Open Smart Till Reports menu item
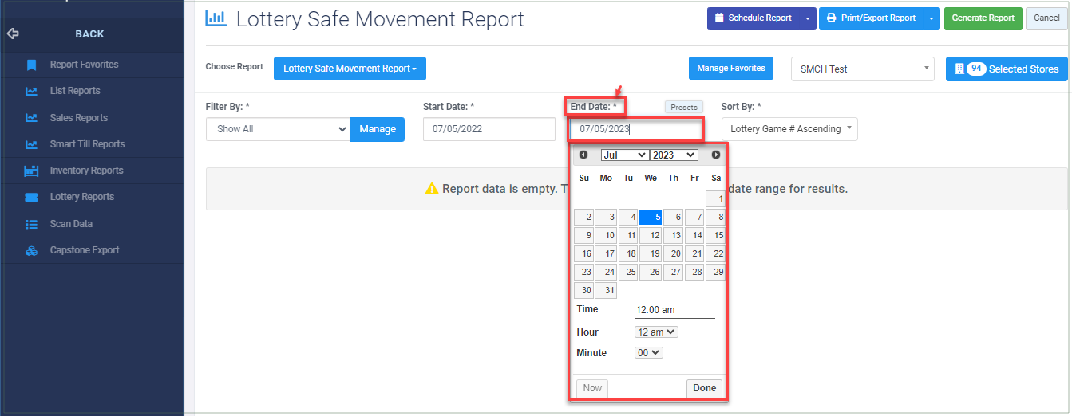 (x=87, y=144)
